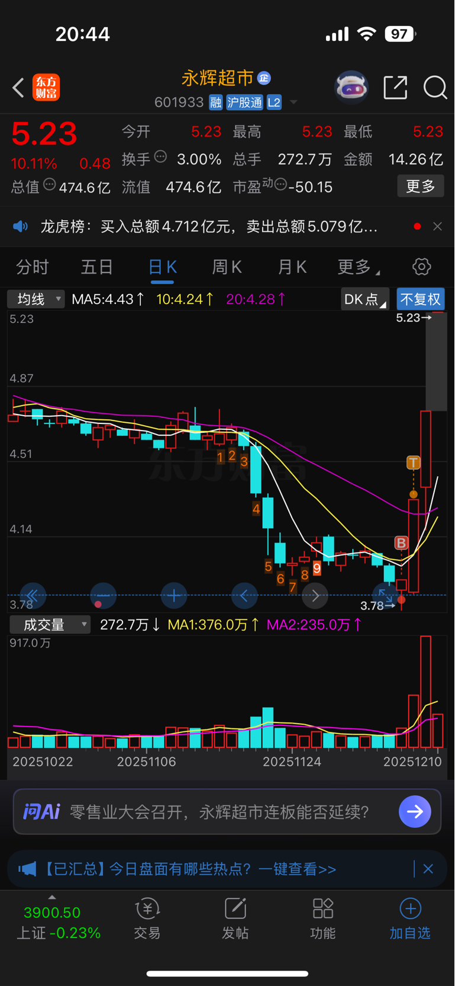
Task: Tap the double-left rewind chart button
Action: pyautogui.click(x=33, y=595)
